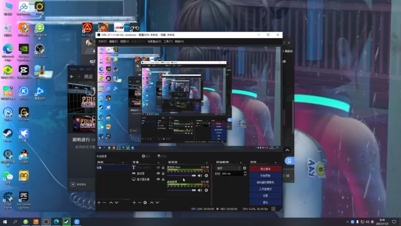Open the Steam desktop shortcut

[x=8, y=136]
